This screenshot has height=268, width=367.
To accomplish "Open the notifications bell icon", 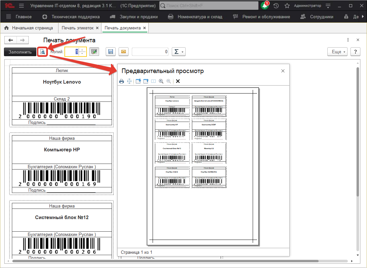I will click(x=265, y=6).
